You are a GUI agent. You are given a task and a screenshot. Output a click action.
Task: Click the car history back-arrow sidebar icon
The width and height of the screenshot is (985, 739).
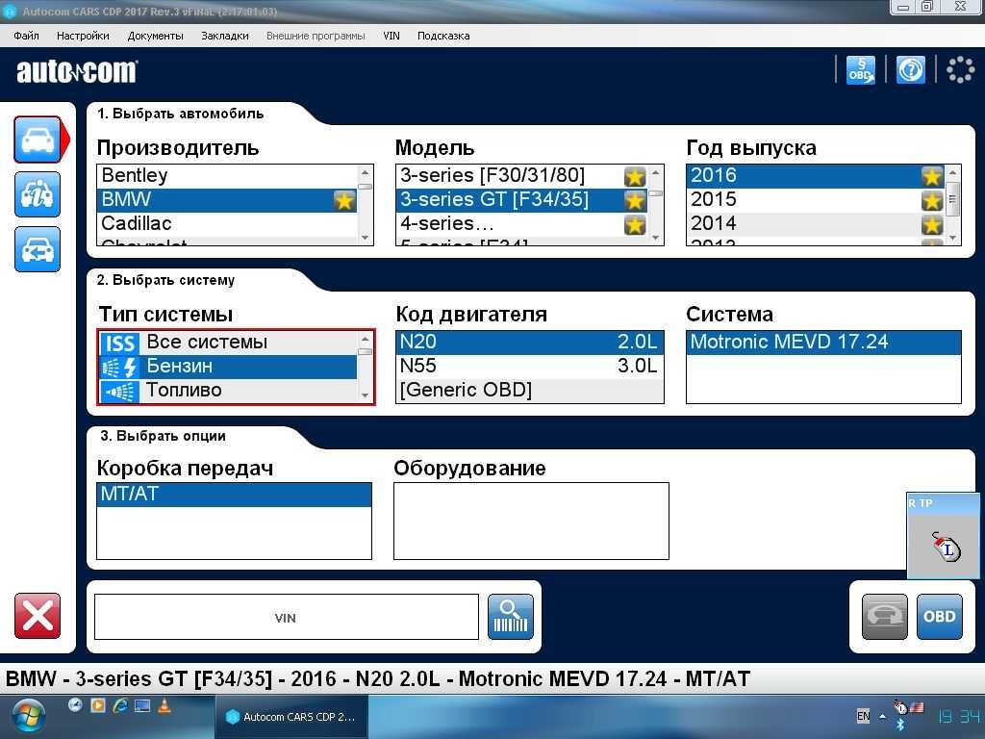38,249
